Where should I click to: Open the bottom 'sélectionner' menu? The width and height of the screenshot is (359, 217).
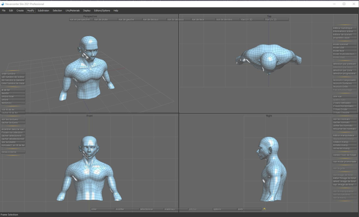tap(151, 209)
